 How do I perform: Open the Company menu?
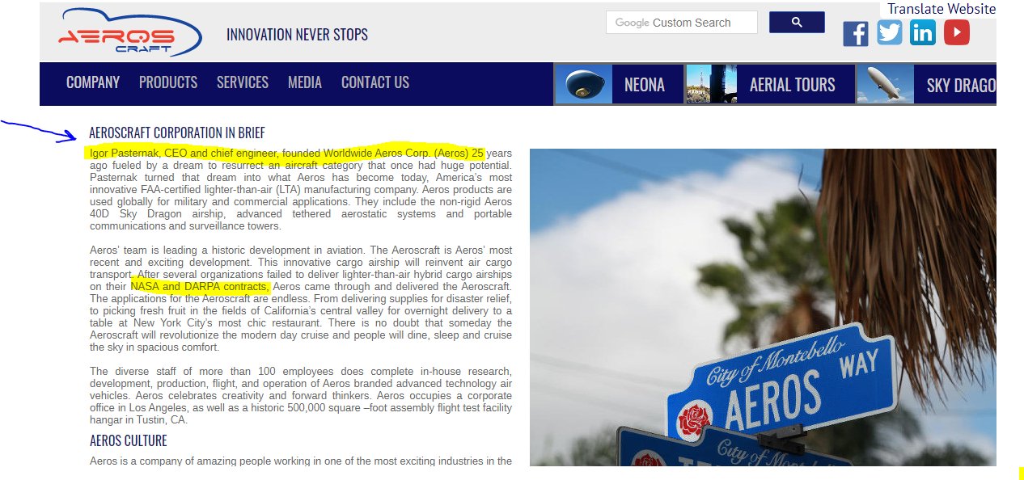click(x=93, y=82)
